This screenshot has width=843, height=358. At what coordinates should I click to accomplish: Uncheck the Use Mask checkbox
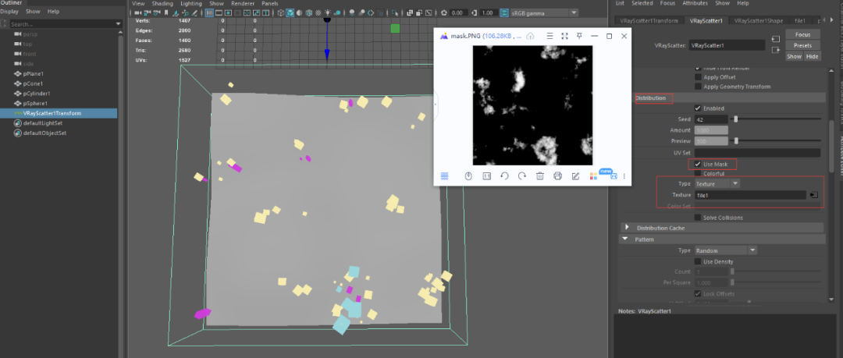pyautogui.click(x=698, y=165)
